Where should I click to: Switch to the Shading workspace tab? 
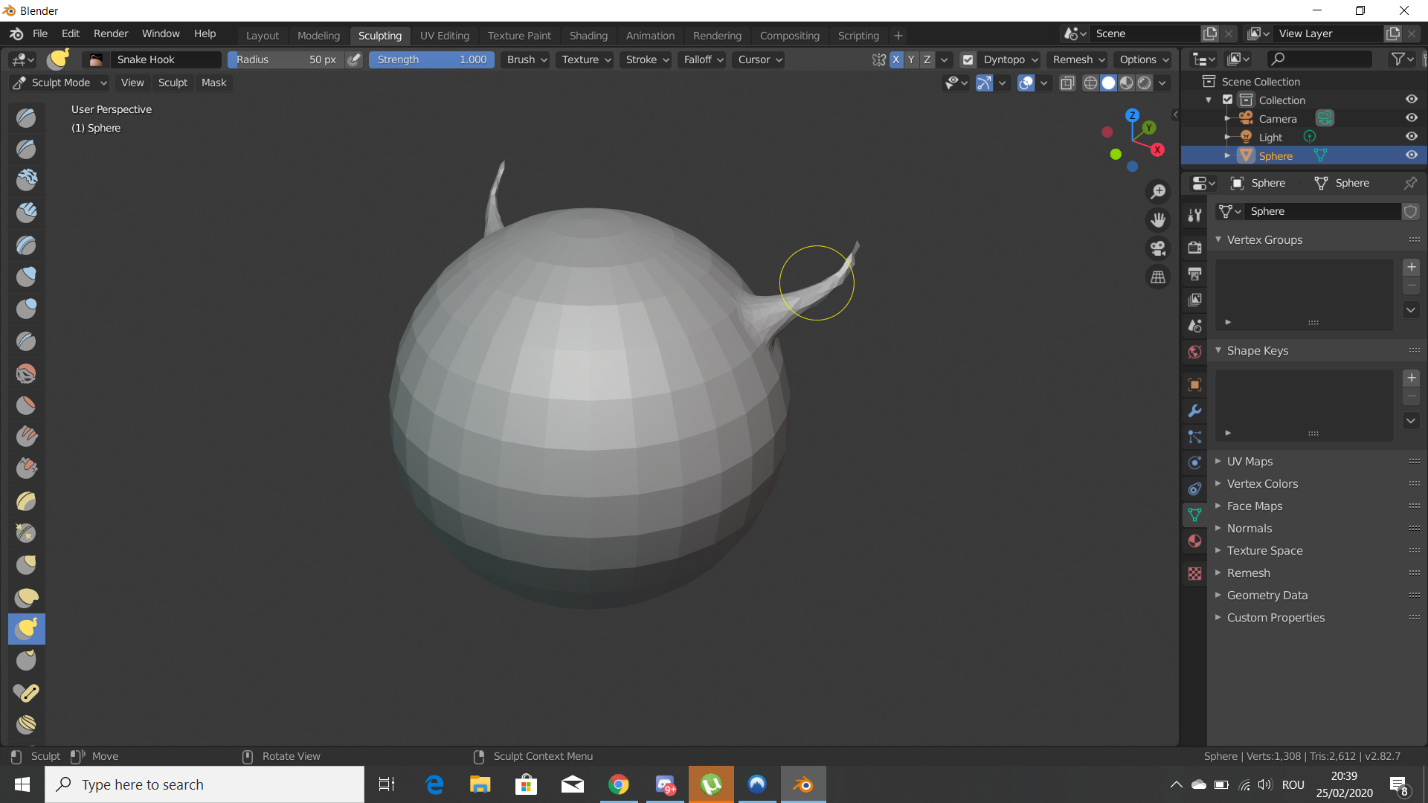(588, 35)
